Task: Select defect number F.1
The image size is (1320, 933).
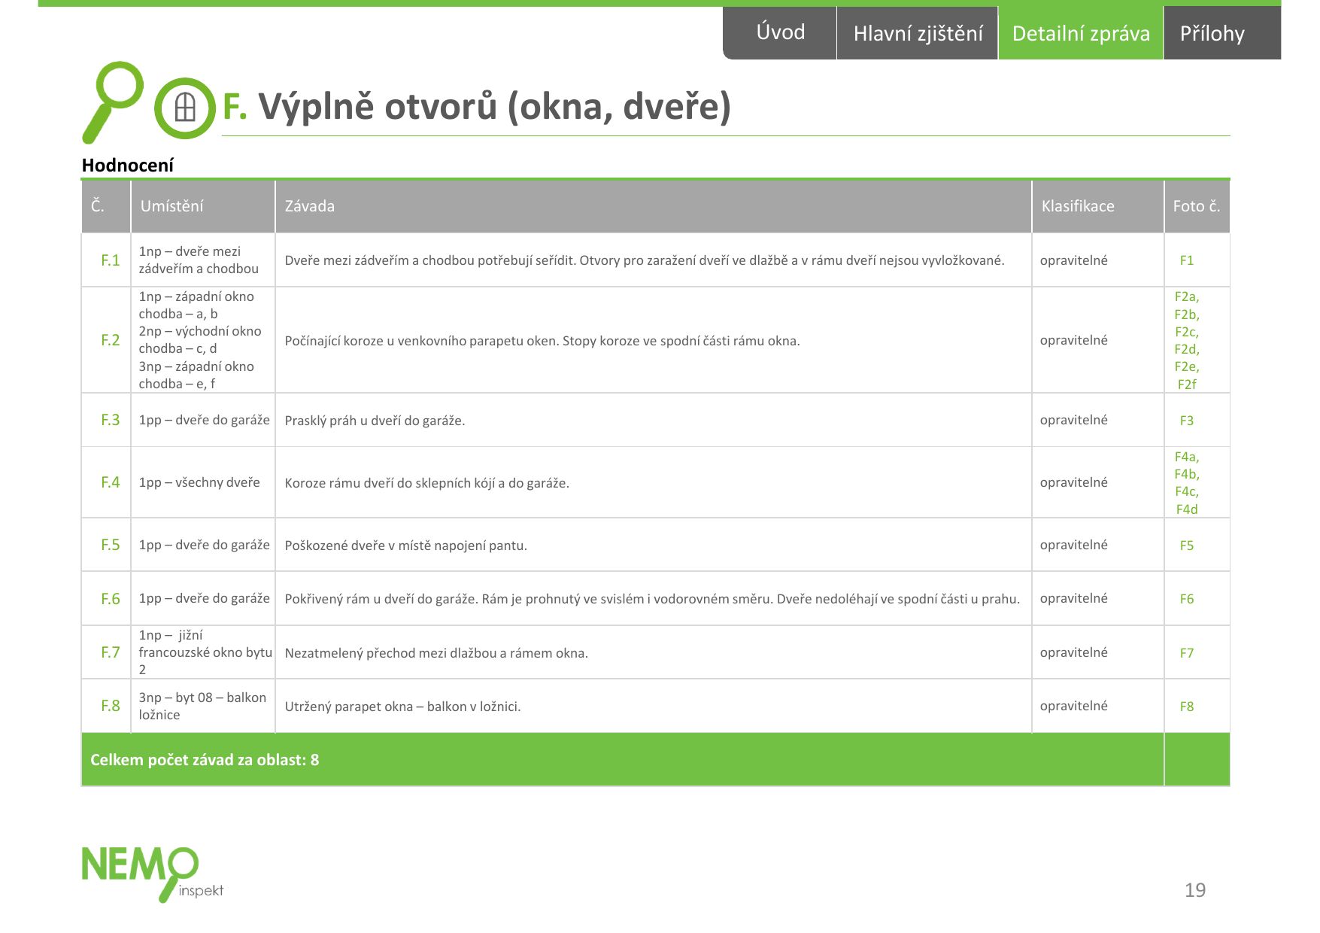Action: coord(110,260)
